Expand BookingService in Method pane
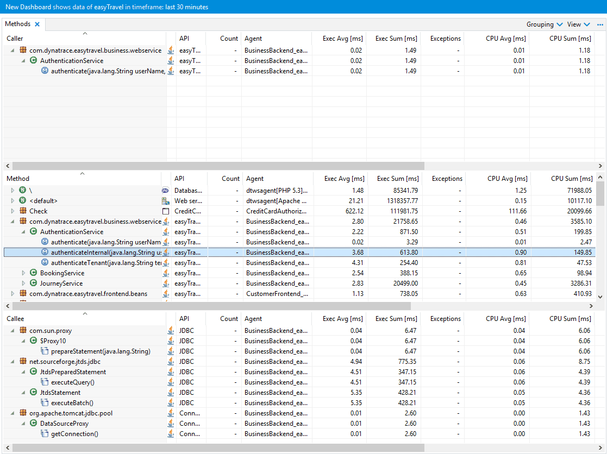The width and height of the screenshot is (607, 454). tap(23, 273)
